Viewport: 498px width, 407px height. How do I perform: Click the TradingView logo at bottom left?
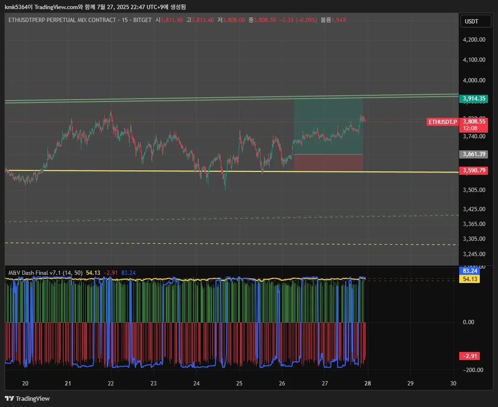point(27,398)
